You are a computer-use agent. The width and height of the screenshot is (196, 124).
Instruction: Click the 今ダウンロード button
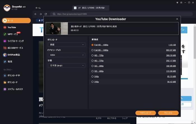[146, 113]
